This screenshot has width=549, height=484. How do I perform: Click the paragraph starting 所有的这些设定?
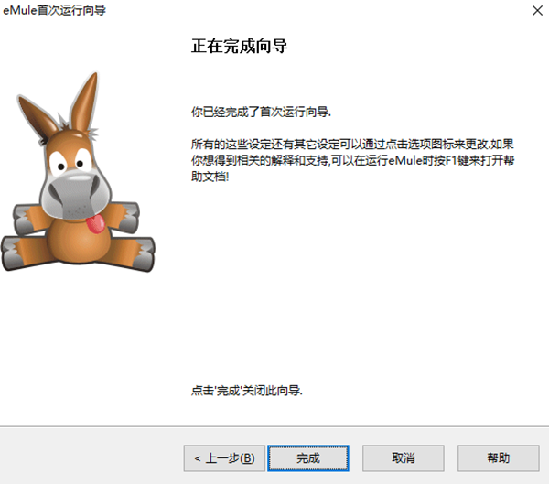pos(352,160)
